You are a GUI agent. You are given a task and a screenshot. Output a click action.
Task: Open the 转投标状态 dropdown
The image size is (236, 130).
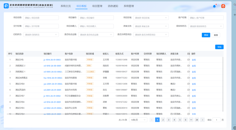pos(206,26)
